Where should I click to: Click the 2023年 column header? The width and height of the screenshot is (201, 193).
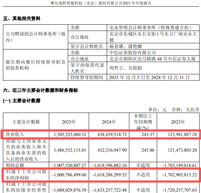(178, 122)
